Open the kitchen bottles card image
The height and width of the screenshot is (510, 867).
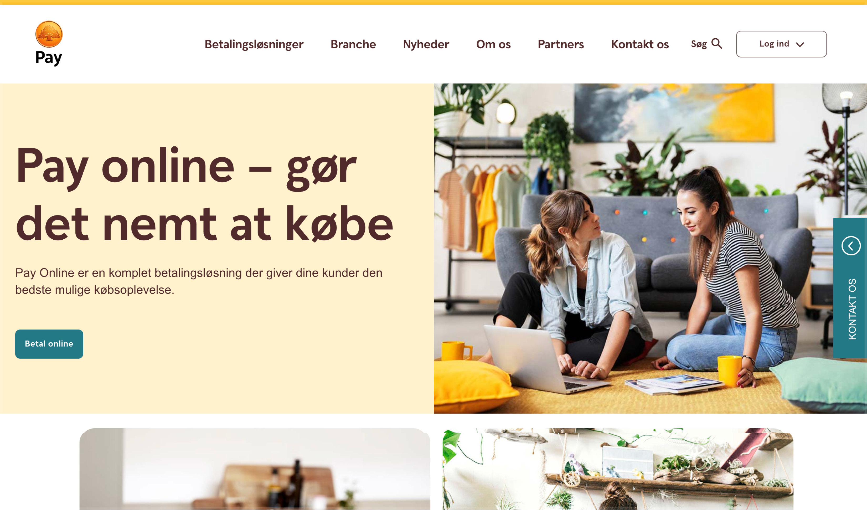[255, 469]
